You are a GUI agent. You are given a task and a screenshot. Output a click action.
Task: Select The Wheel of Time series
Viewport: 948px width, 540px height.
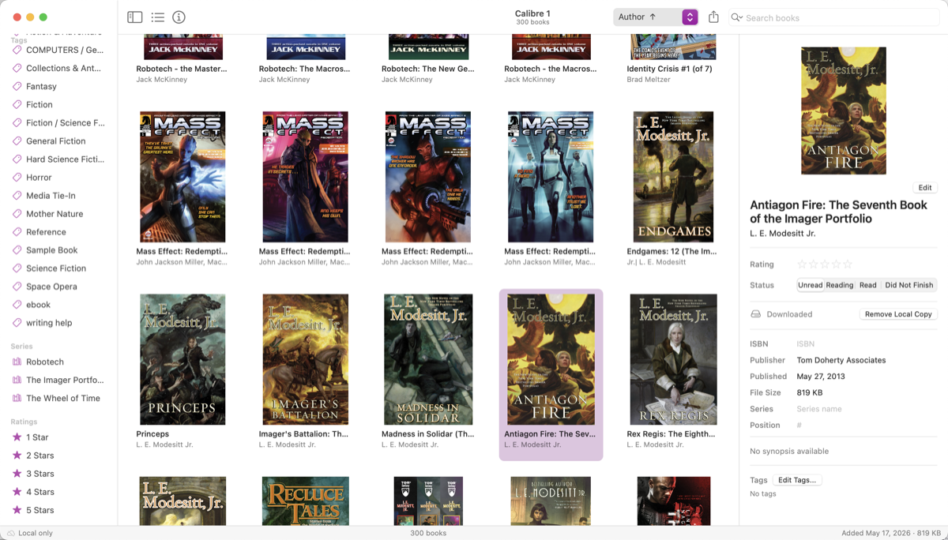[x=63, y=398]
